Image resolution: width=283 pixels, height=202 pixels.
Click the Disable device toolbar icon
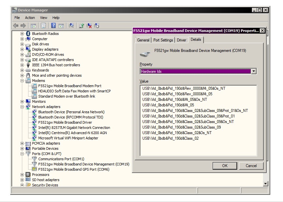pos(96,25)
